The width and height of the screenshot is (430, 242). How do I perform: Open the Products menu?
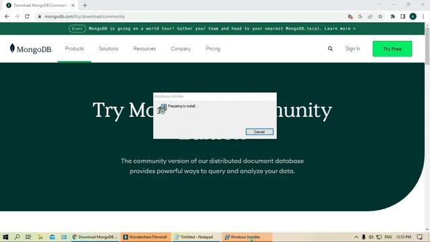(75, 49)
